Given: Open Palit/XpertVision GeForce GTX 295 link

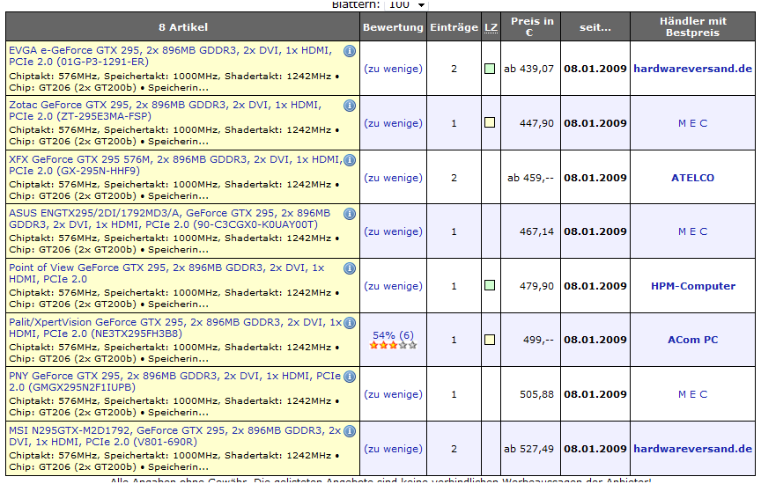Looking at the screenshot, I should coord(175,328).
